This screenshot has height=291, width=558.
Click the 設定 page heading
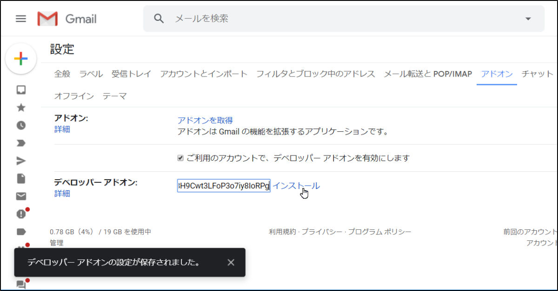pyautogui.click(x=62, y=49)
